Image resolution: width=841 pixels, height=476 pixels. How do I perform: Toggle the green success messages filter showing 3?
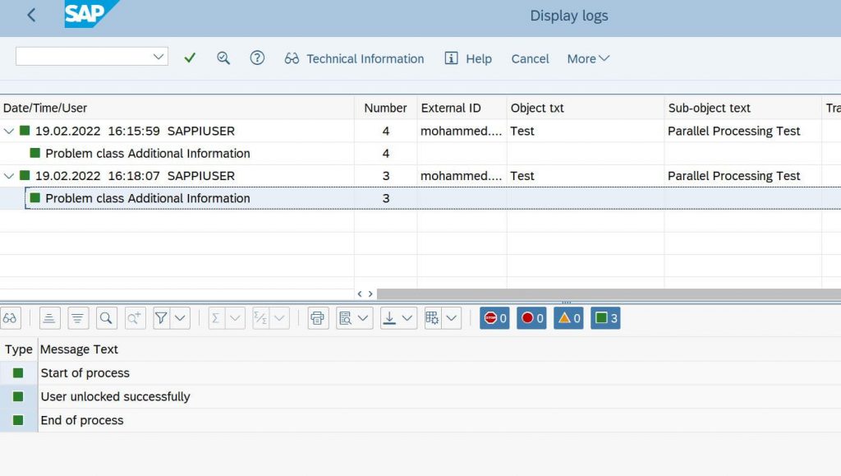pyautogui.click(x=605, y=318)
